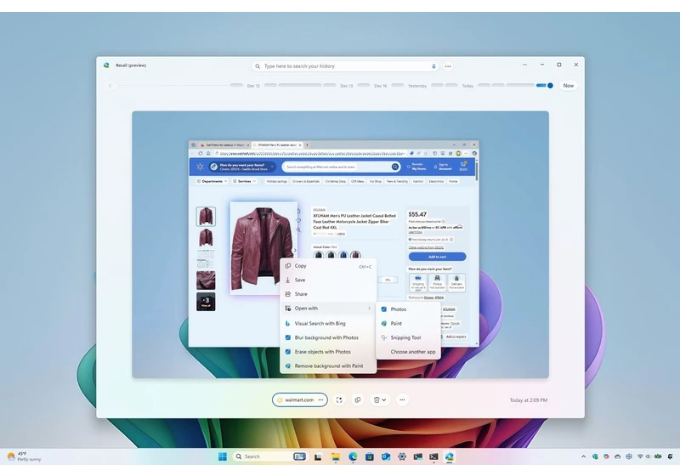Select Erase objects with Photos
680x476 pixels.
click(x=328, y=352)
